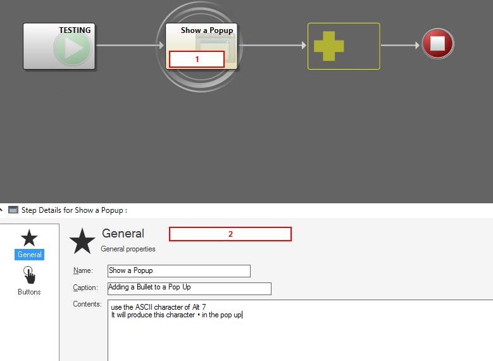Switch to the Buttons tab label
Image resolution: width=493 pixels, height=361 pixels.
click(29, 292)
